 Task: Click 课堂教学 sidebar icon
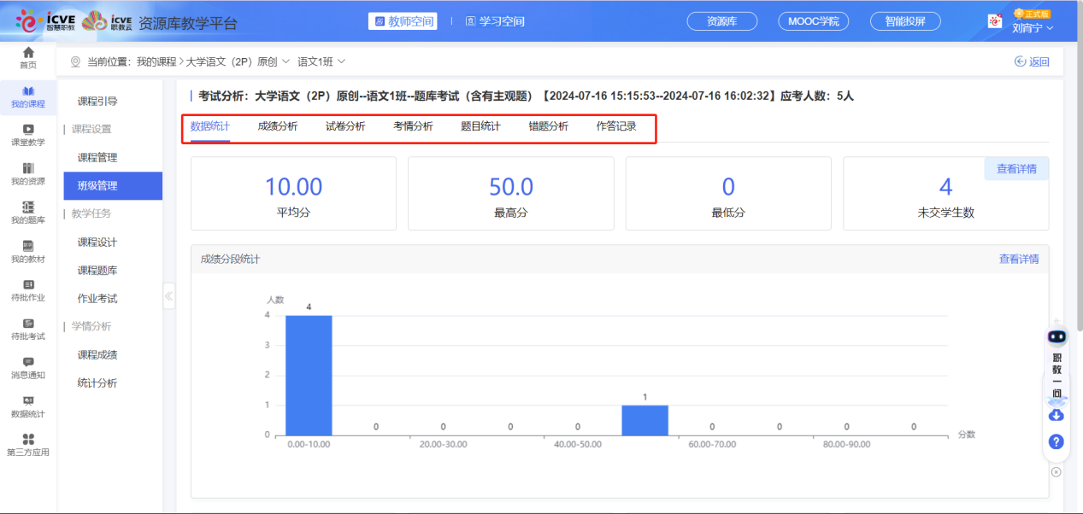click(28, 130)
